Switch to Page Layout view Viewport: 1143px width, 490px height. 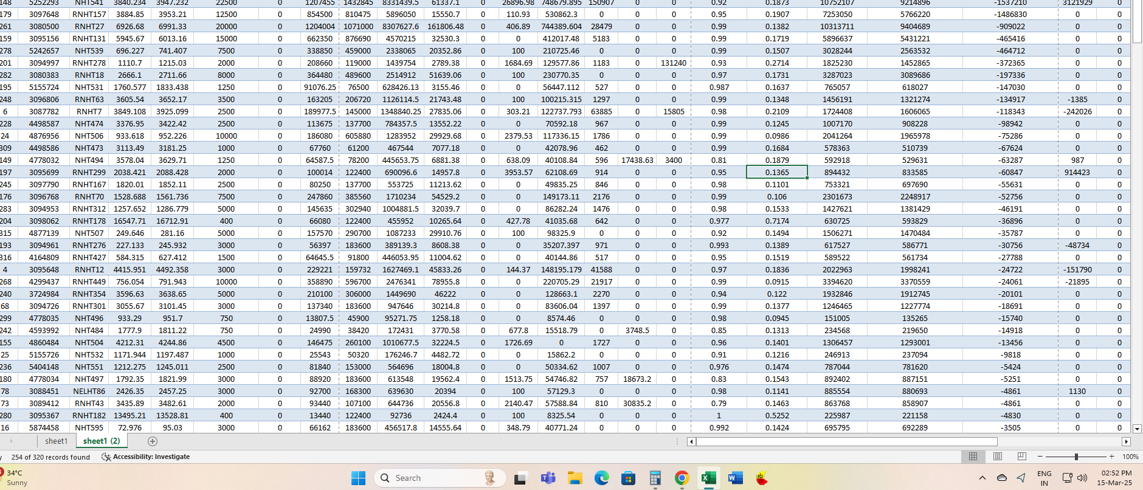(x=998, y=457)
